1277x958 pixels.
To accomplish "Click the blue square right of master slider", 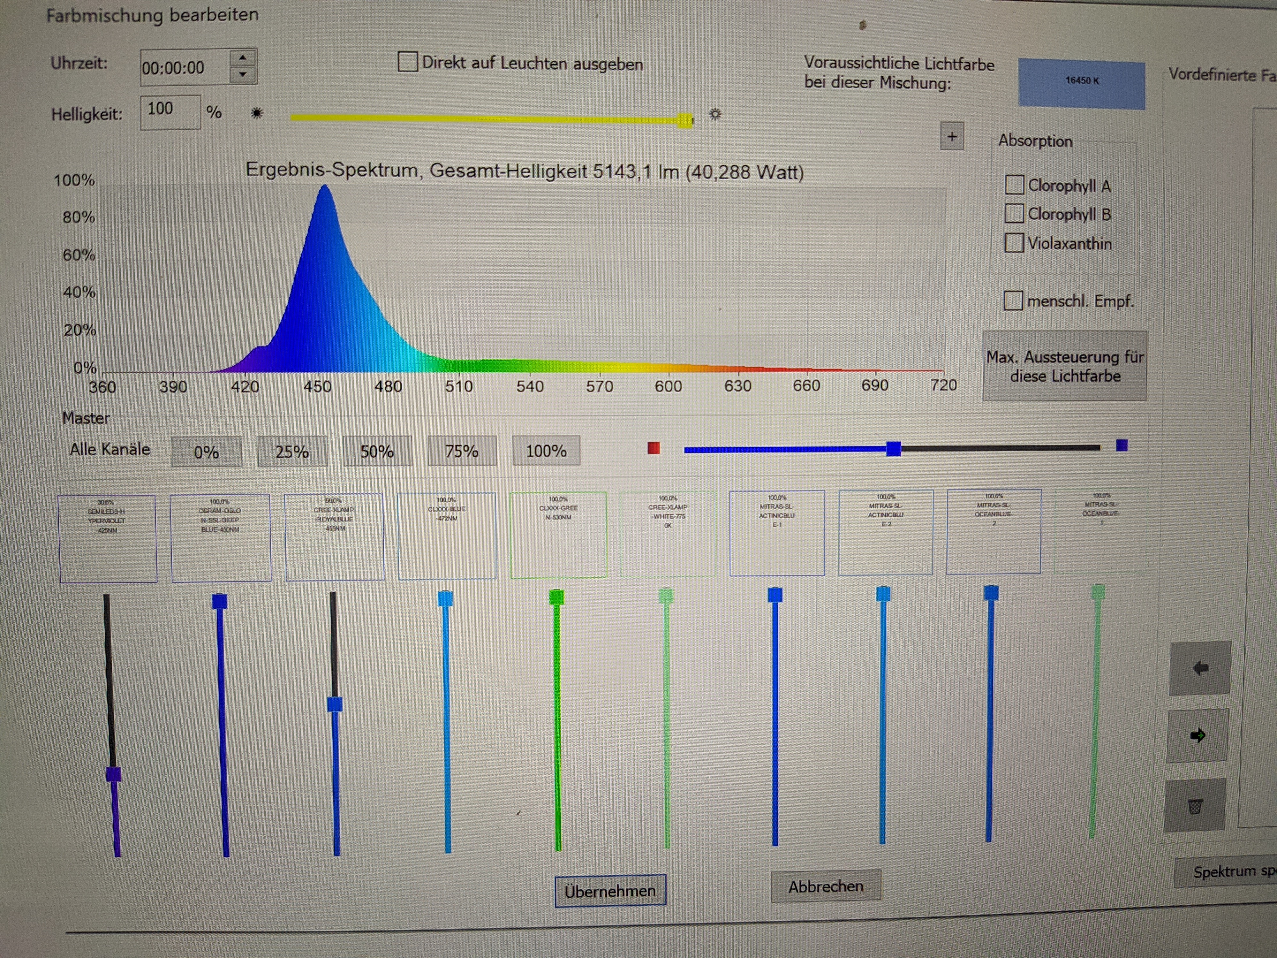I will pyautogui.click(x=1121, y=445).
